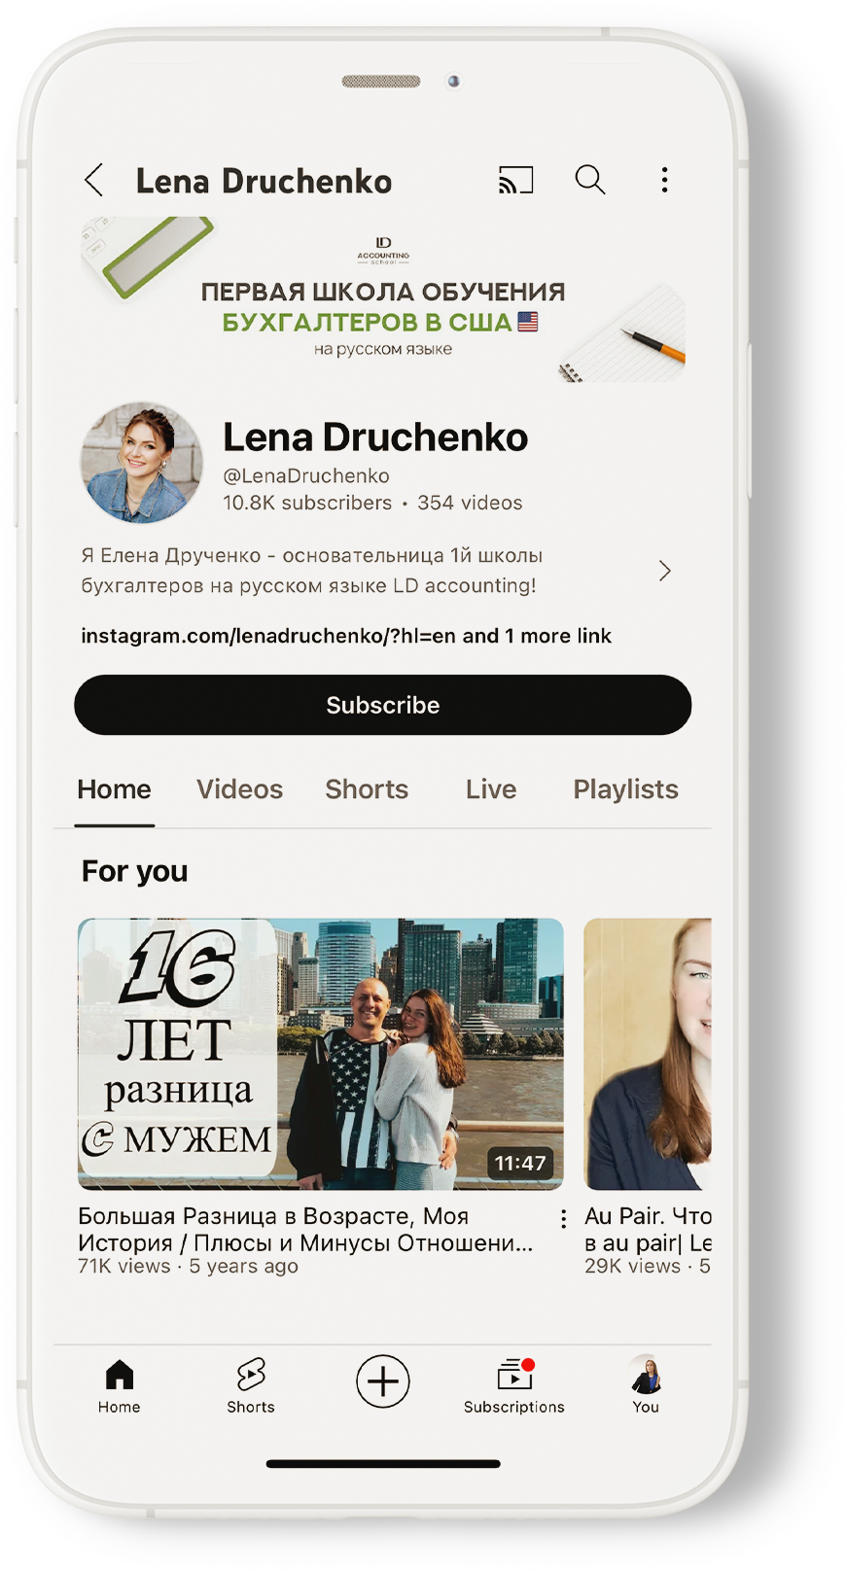Switch to the channel Shorts tab
Image resolution: width=847 pixels, height=1572 pixels.
click(367, 789)
